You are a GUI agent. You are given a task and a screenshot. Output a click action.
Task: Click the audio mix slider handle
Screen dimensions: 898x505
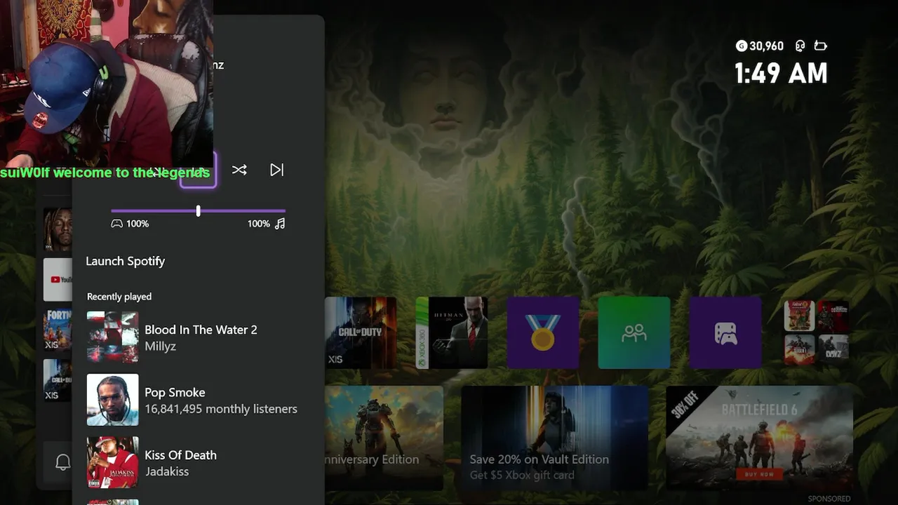click(199, 210)
